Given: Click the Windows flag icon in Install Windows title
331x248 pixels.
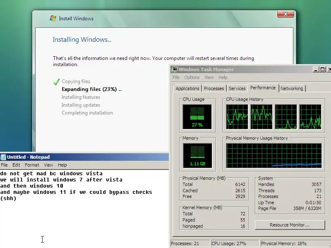Looking at the screenshot, I should pos(53,18).
